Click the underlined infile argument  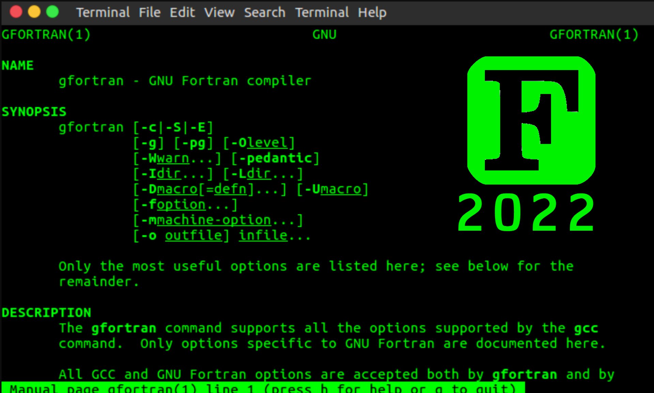pos(263,236)
